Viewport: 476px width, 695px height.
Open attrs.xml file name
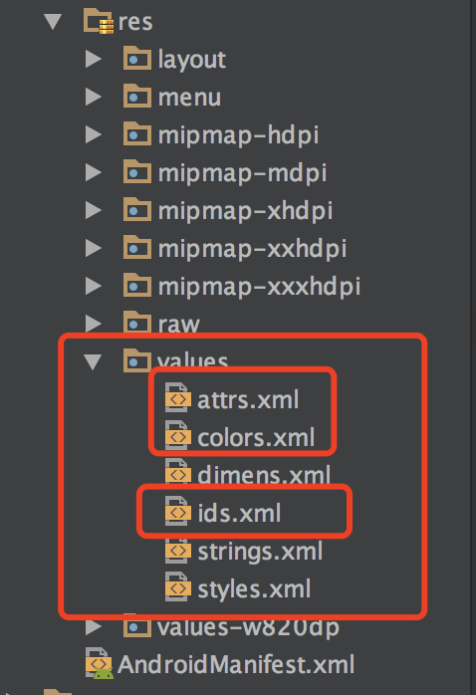point(248,400)
